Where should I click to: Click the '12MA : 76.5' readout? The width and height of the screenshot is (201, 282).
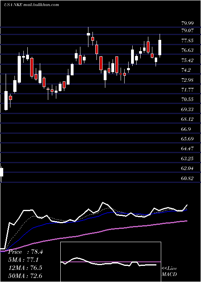[x=25, y=268]
